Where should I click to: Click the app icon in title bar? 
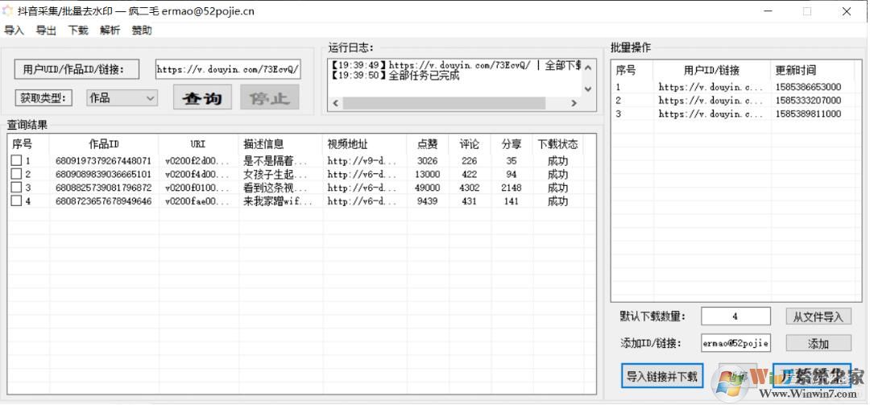pyautogui.click(x=8, y=11)
